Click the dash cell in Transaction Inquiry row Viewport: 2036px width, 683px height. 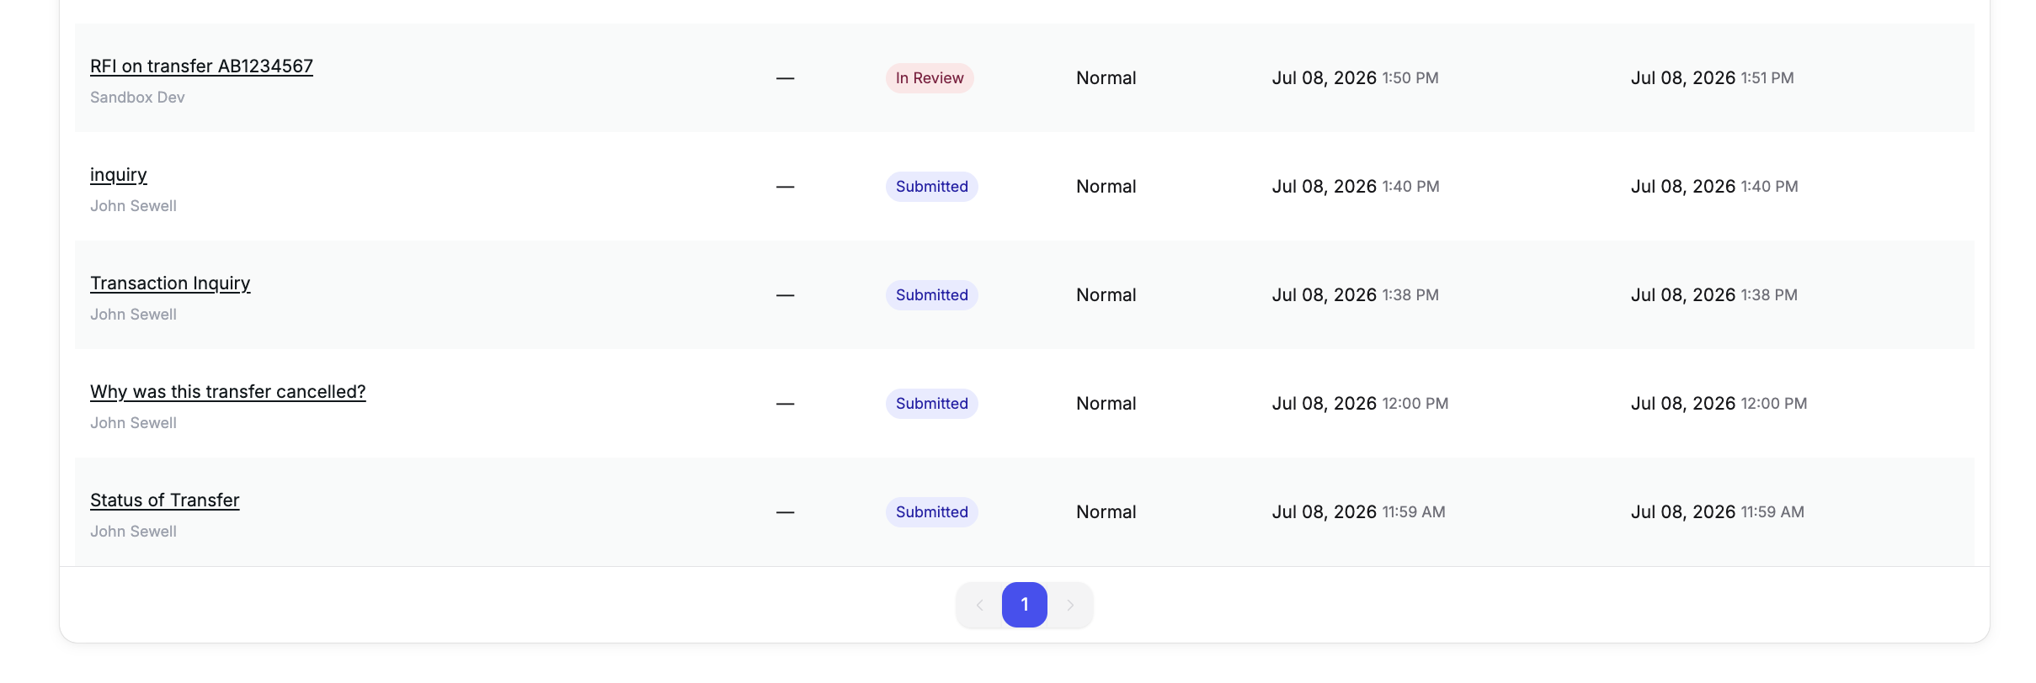pyautogui.click(x=786, y=295)
